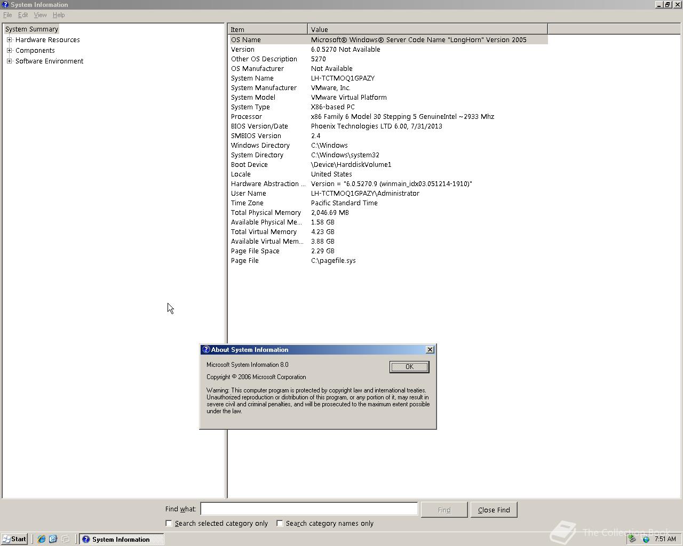Select the Processor row
This screenshot has height=546, width=683.
[x=388, y=117]
